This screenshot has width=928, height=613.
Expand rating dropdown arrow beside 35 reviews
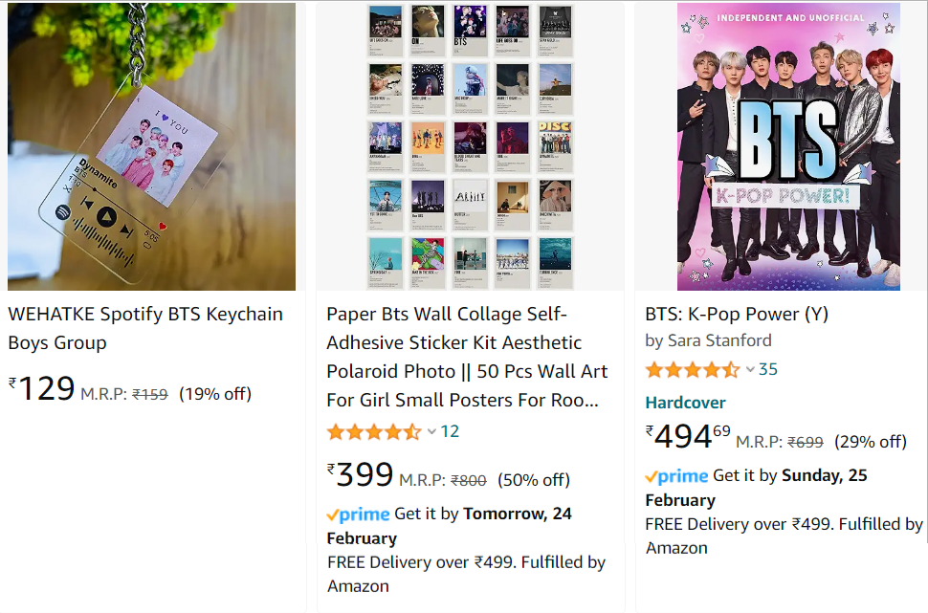750,370
